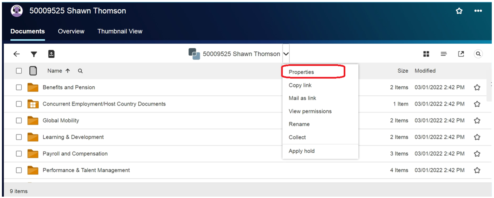This screenshot has width=494, height=198.
Task: Open the Learning & Development folder
Action: click(73, 137)
